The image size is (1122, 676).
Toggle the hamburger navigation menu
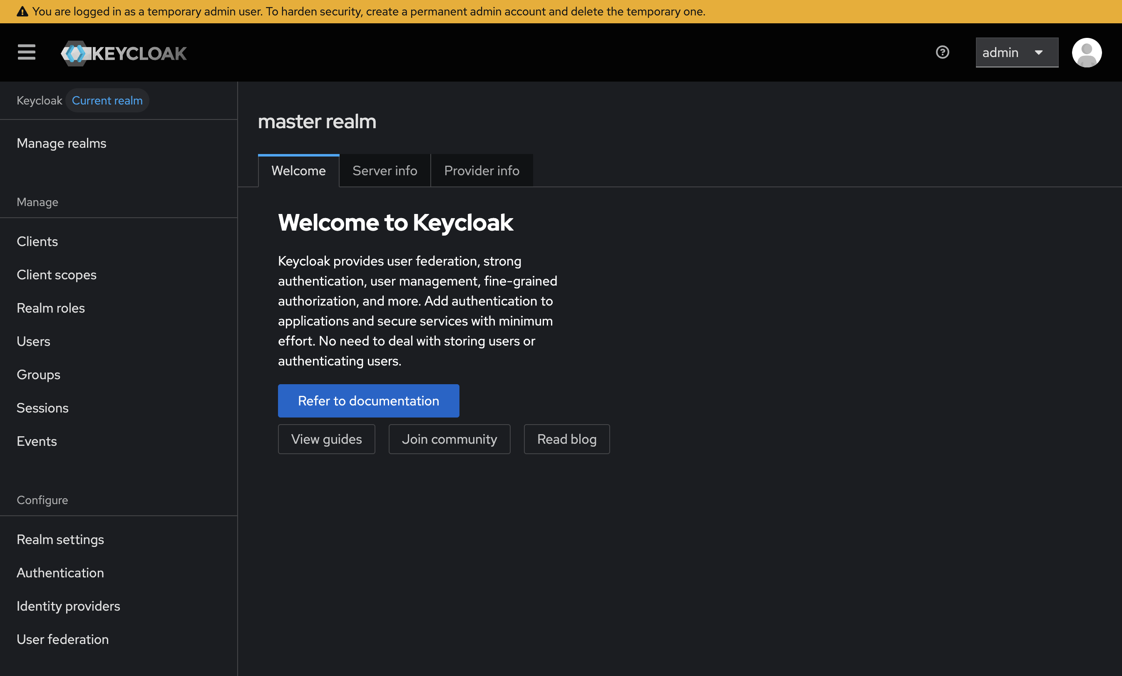tap(26, 52)
